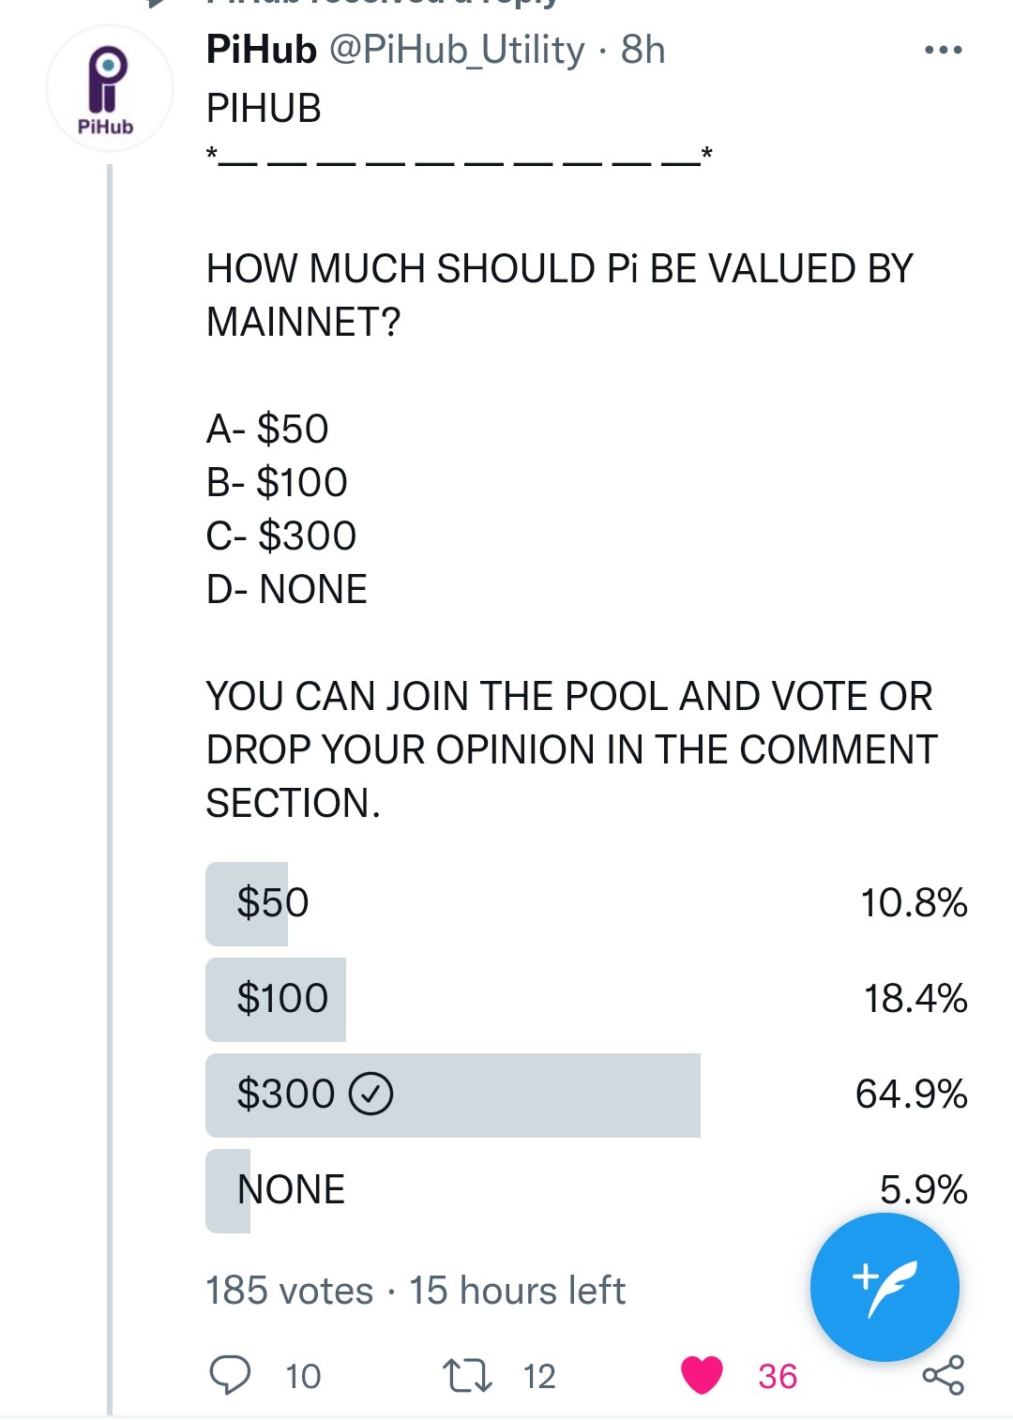Select the $50 poll option
Screen dimensions: 1013x1420
coord(586,903)
